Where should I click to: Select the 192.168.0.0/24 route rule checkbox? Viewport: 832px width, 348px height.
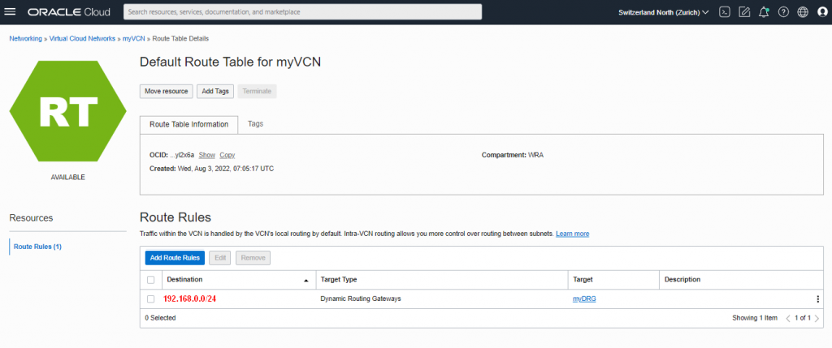150,299
